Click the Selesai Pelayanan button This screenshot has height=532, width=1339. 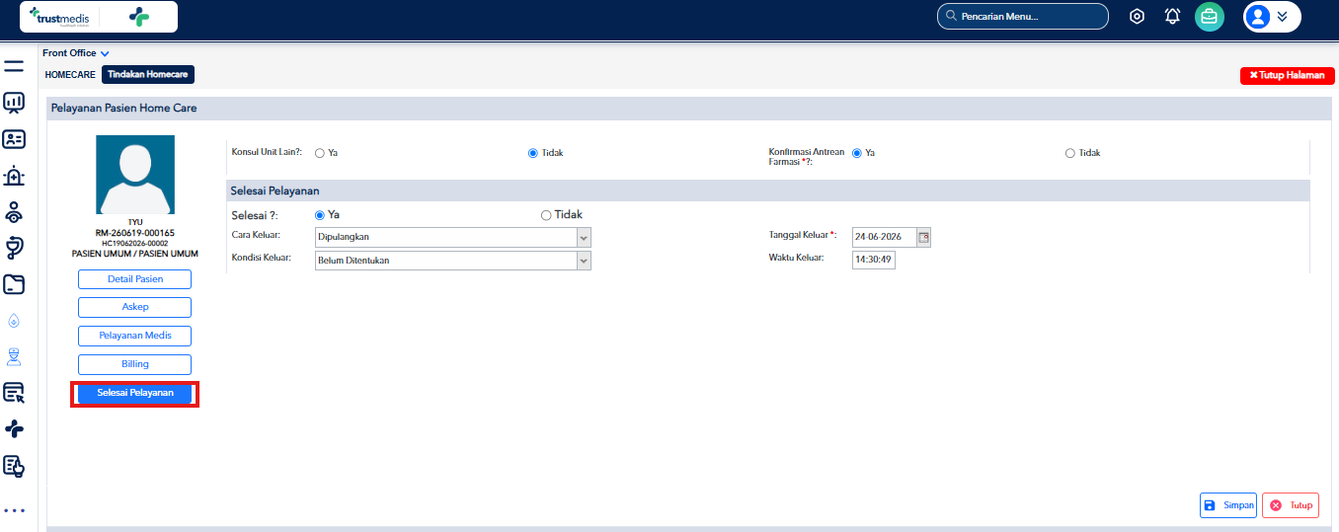pos(135,393)
